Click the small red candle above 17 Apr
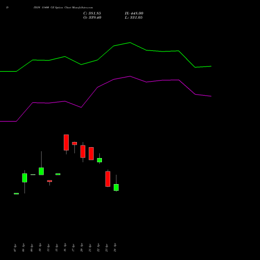260x260 pixels. click(74, 144)
